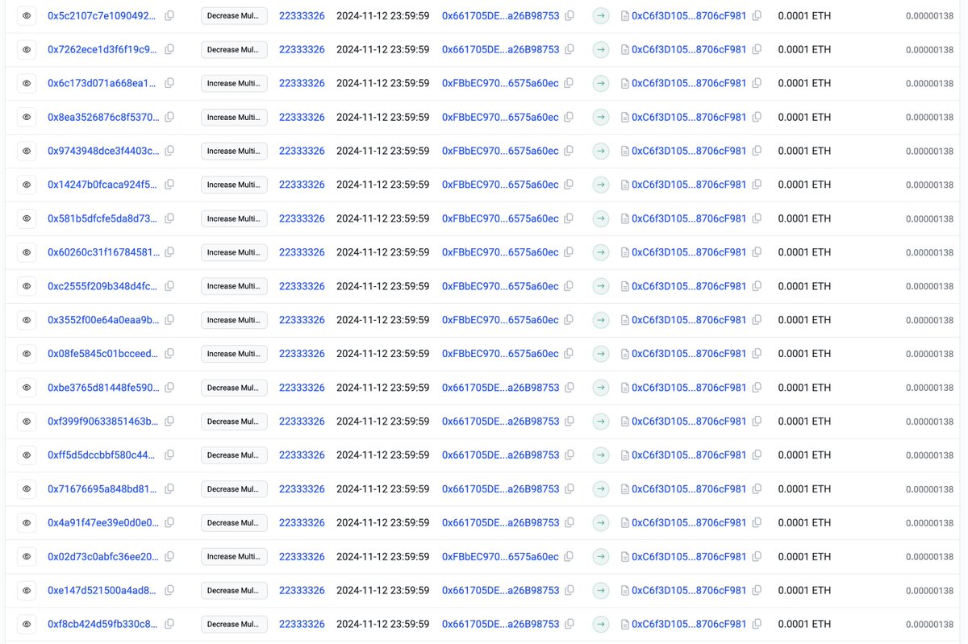968x644 pixels.
Task: Open To address 0xC6f3D105 in row 0x60260c31f16784581
Action: 689,252
